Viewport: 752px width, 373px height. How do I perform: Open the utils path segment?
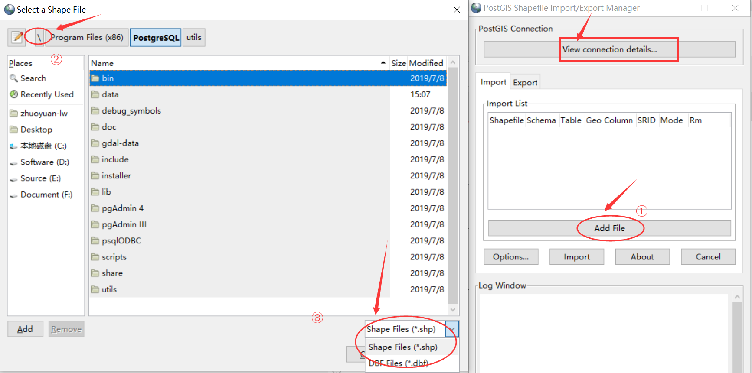tap(194, 37)
